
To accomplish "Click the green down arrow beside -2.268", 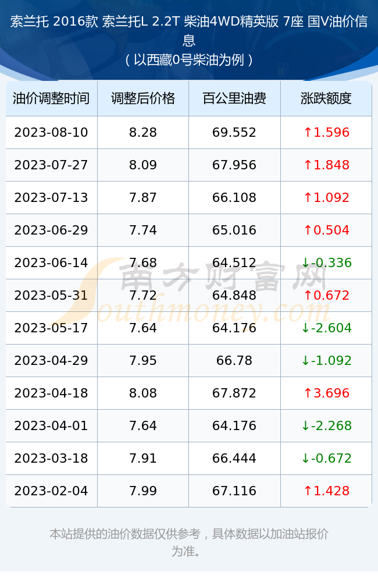I will click(305, 426).
